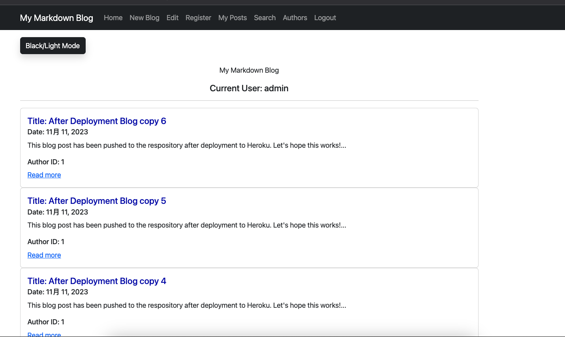Open title After Deployment Blog copy 4
The image size is (565, 337).
(x=97, y=281)
